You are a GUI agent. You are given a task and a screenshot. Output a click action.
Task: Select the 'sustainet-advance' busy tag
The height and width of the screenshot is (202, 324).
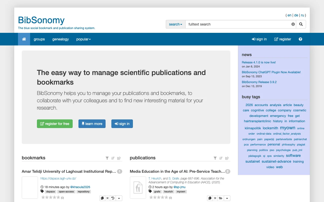(276, 162)
